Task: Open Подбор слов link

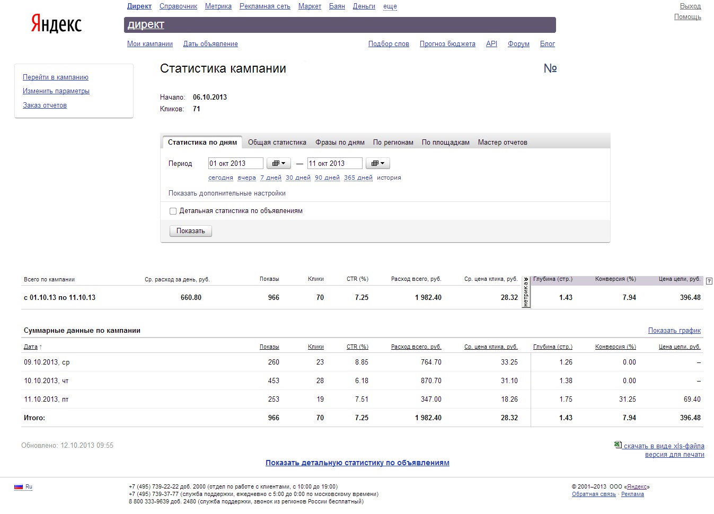Action: (x=389, y=44)
